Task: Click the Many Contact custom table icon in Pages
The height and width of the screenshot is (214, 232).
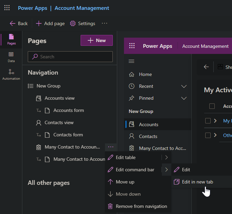Action: [39, 147]
